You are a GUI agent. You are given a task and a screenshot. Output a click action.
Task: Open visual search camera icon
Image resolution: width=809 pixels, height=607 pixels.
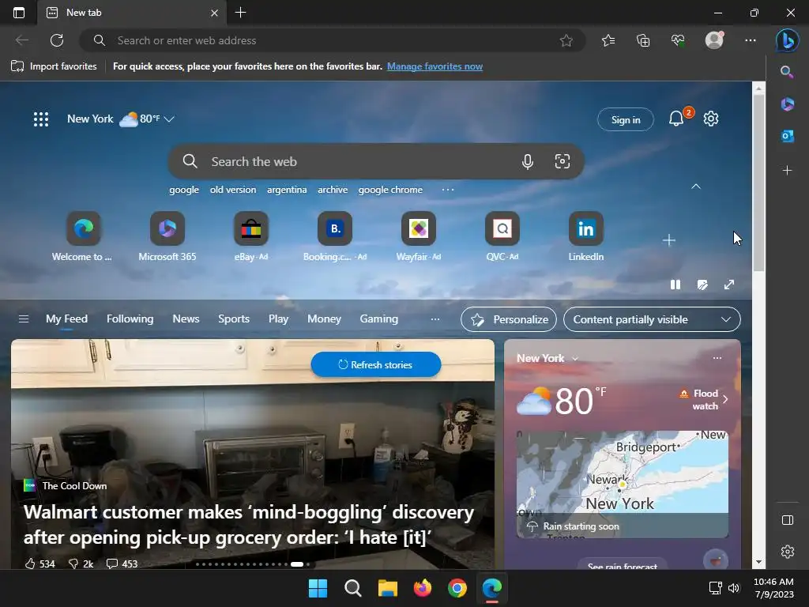click(x=563, y=161)
